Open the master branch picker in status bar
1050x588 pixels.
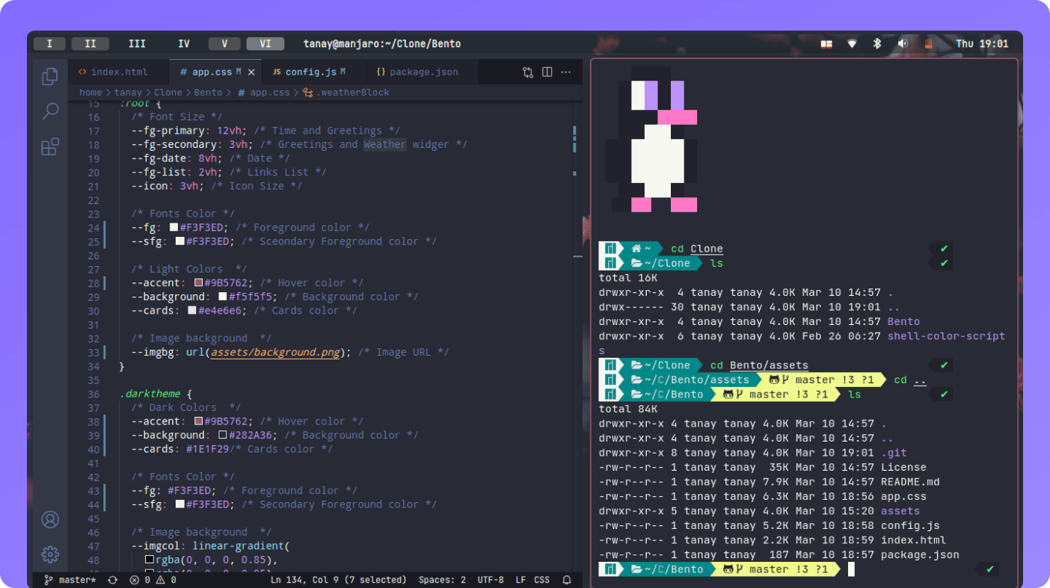pyautogui.click(x=70, y=580)
